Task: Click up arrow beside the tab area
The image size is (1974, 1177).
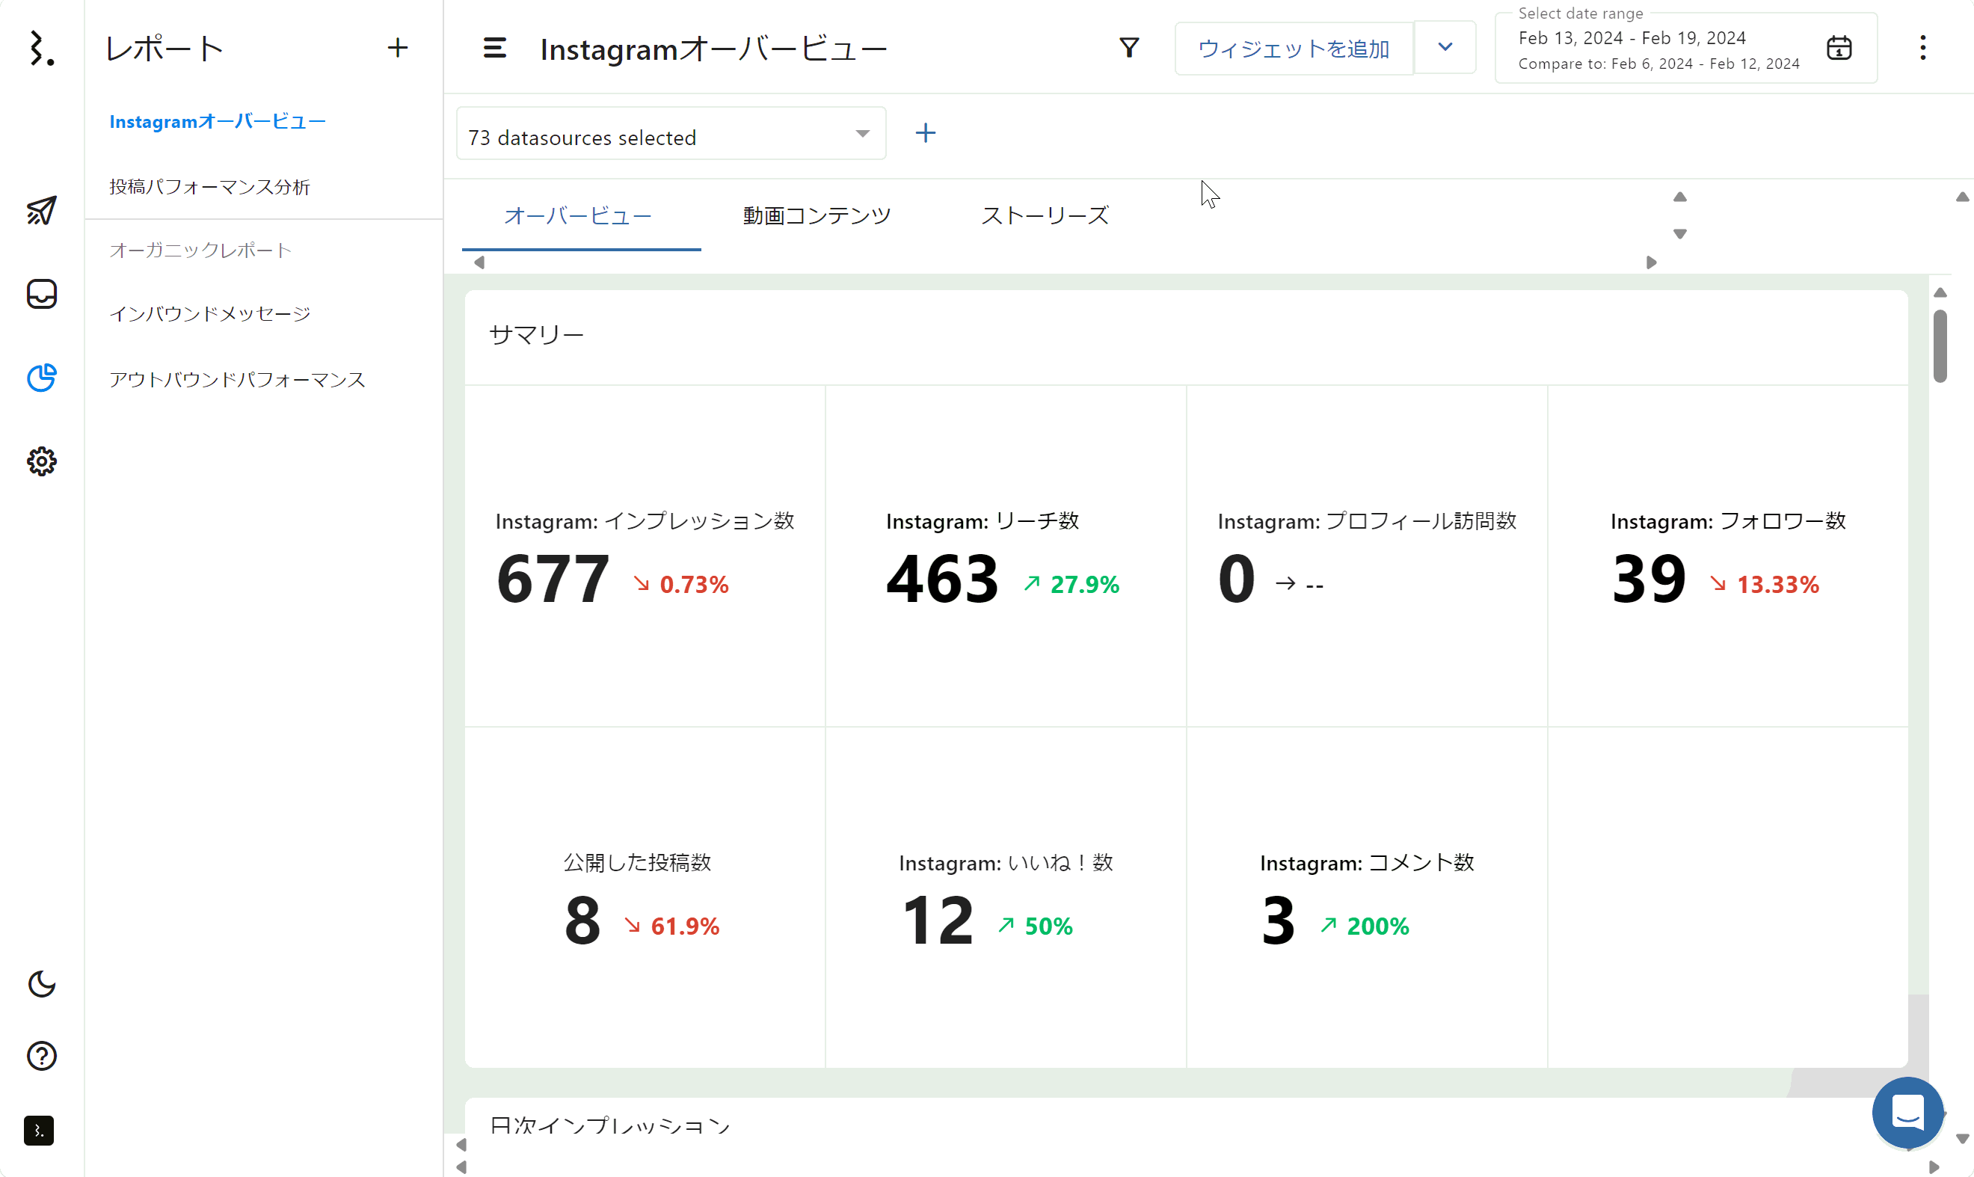Action: [x=1679, y=197]
